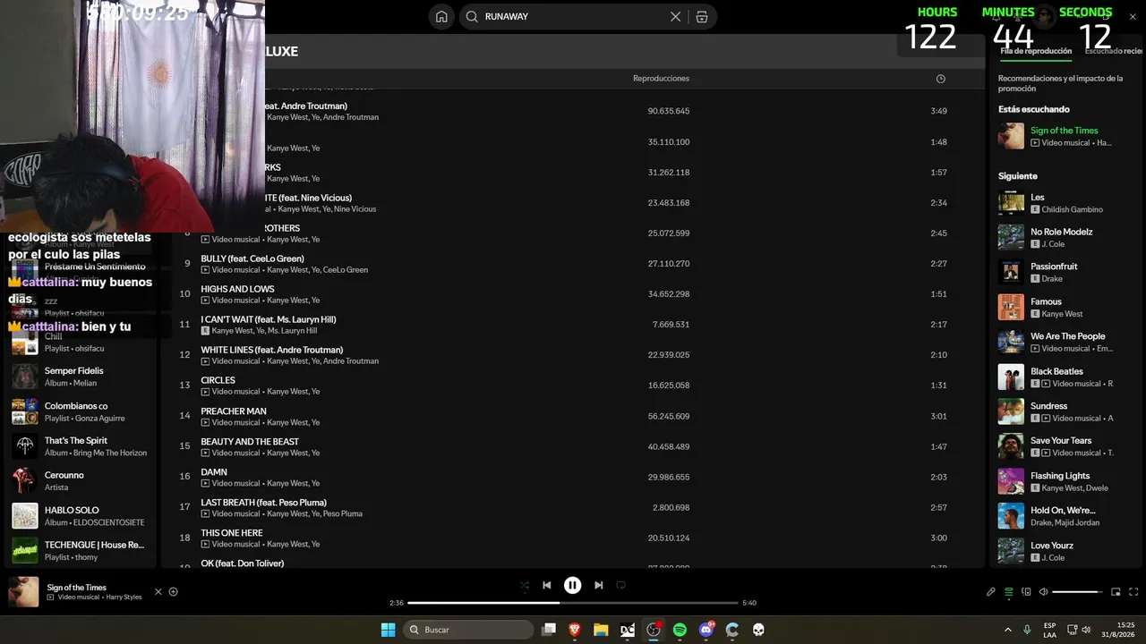Mute Spotify with the speaker icon
The image size is (1146, 644).
(1042, 591)
